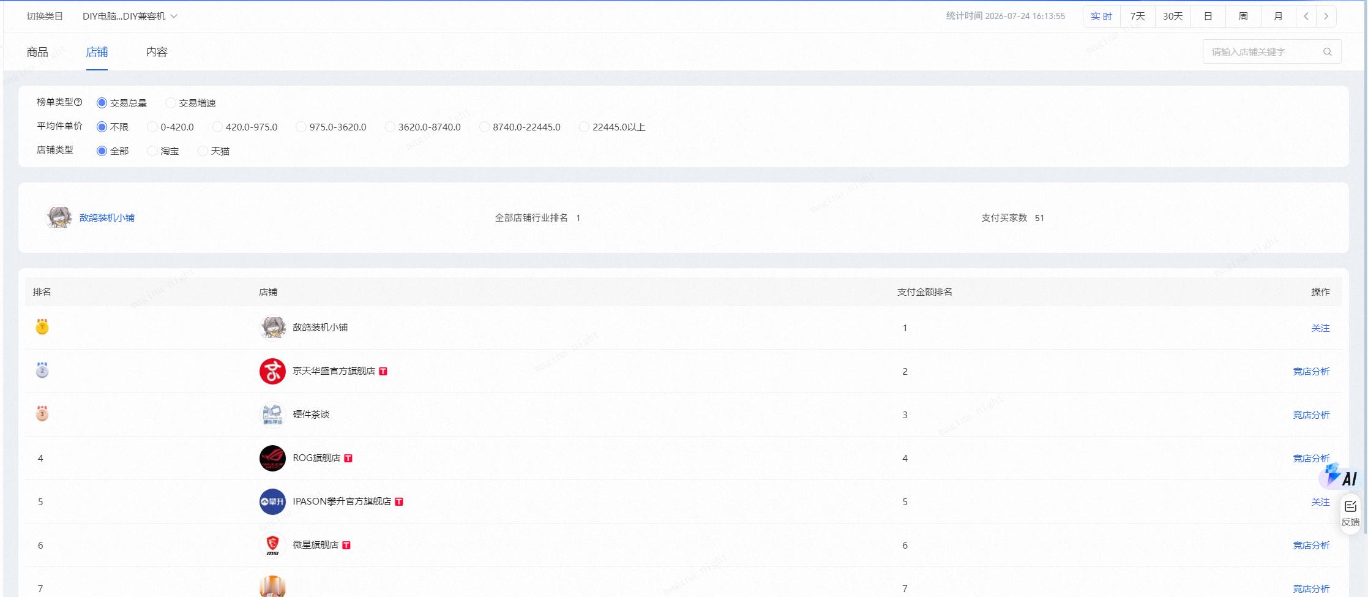Select the 实时 time range
The height and width of the screenshot is (597, 1368).
(1102, 17)
